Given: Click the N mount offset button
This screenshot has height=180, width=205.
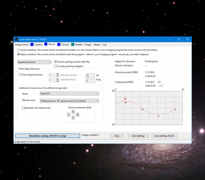Looking at the screenshot, I should coord(73,112).
